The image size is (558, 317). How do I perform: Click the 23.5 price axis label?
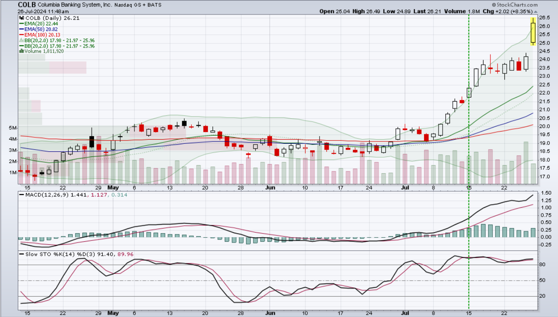[x=545, y=68]
